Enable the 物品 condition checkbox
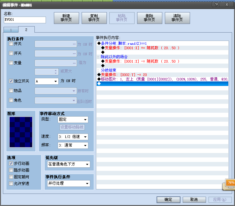Screen dimensions: 235x206 11,90
